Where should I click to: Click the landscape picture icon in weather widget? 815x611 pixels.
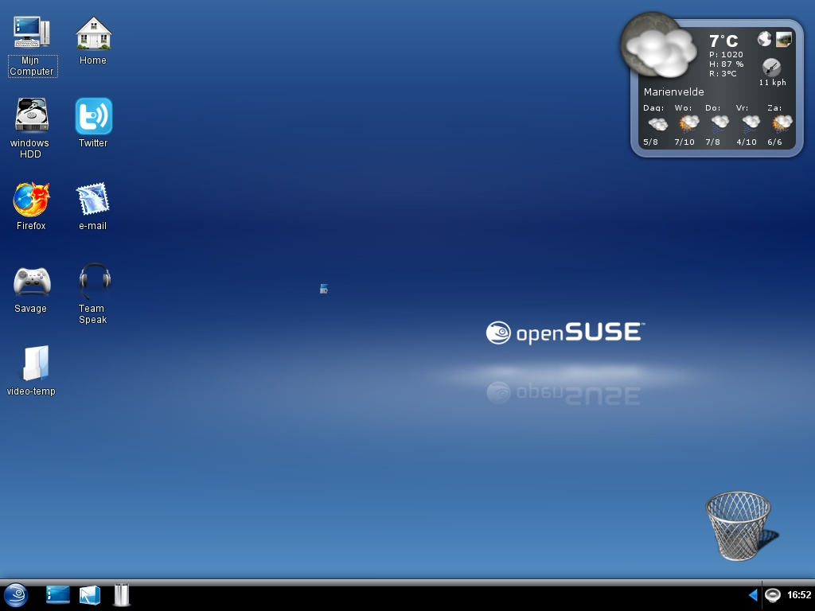(x=783, y=39)
